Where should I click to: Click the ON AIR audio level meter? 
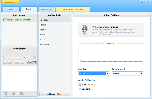point(111,53)
